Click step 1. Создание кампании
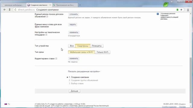This screenshot has height=108, width=193. [79, 77]
